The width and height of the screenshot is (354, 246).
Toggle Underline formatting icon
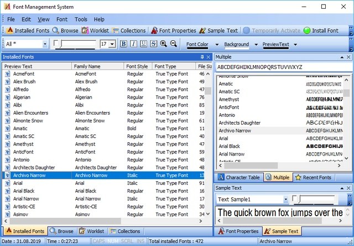pyautogui.click(x=143, y=44)
